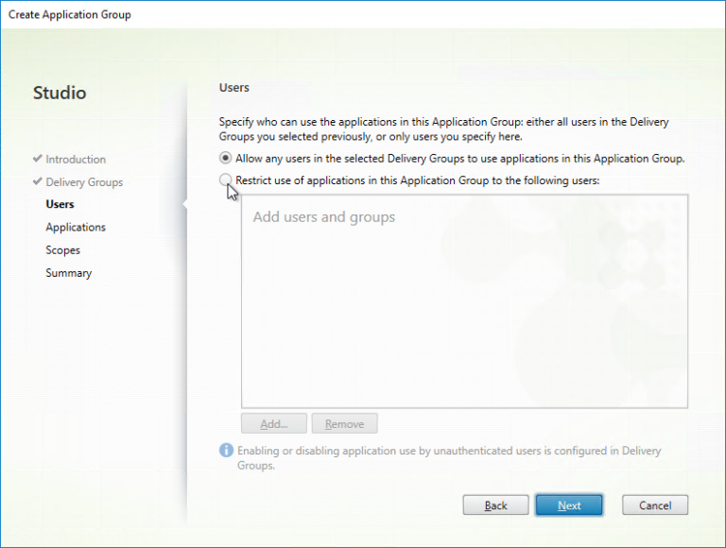Click the unauthenticated users information note text
Viewport: 726px width, 548px height.
(449, 457)
